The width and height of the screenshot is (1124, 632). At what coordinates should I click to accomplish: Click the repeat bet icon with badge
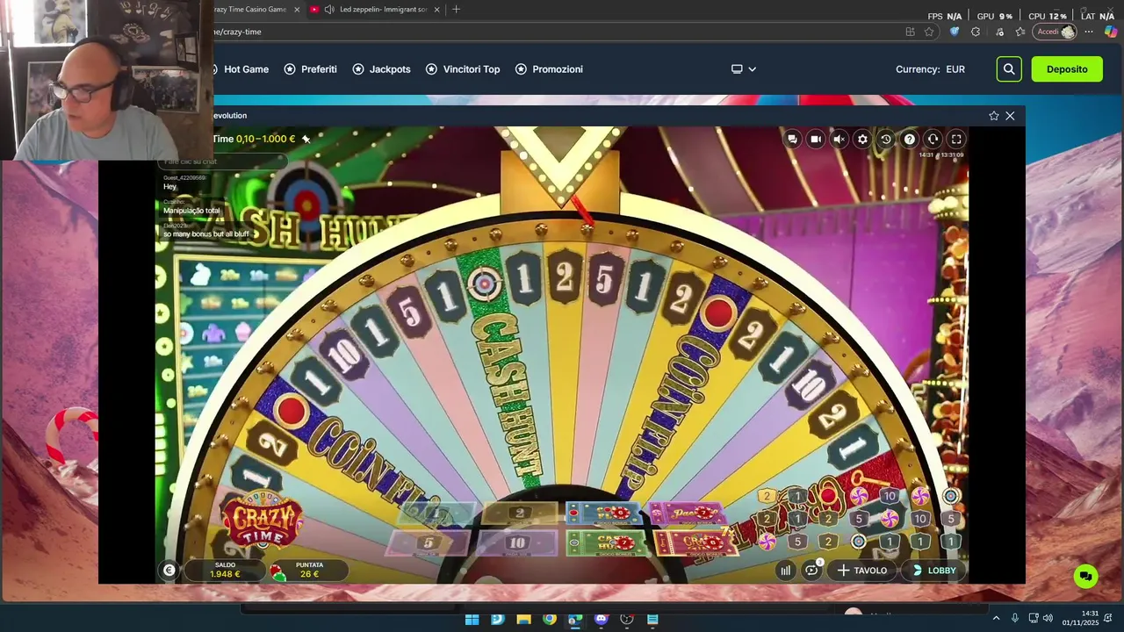tap(812, 570)
